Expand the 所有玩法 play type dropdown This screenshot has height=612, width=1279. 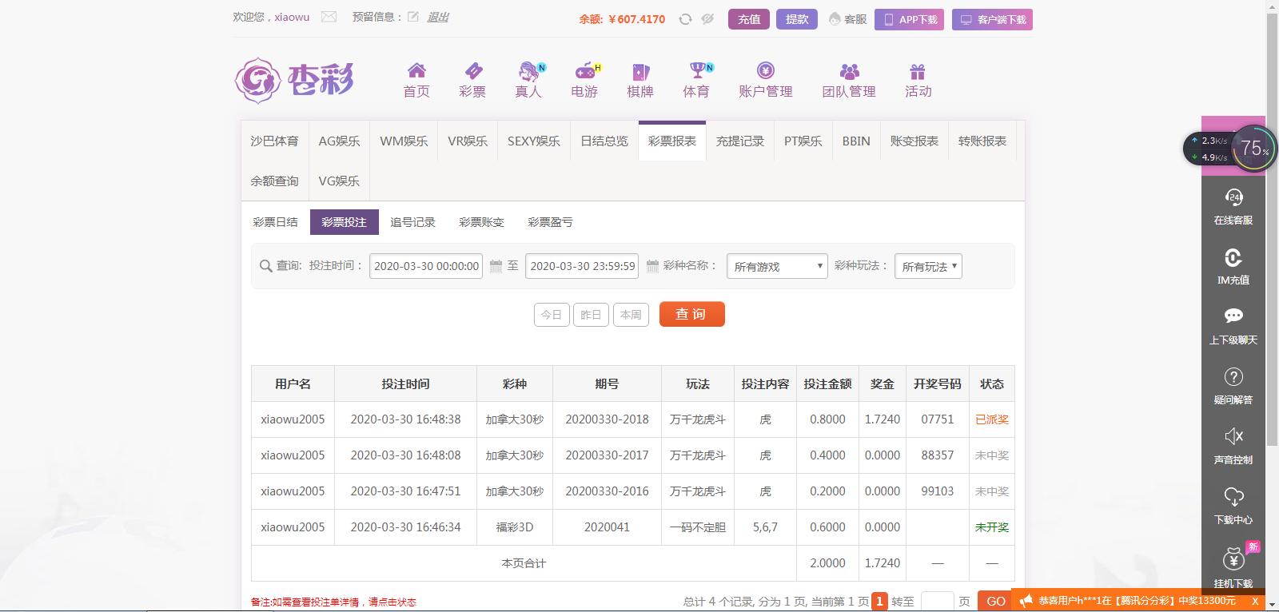(927, 266)
